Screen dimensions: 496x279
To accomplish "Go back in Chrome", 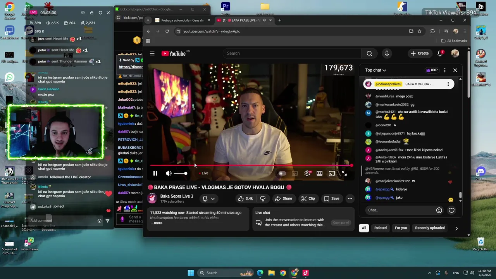I will (x=148, y=31).
